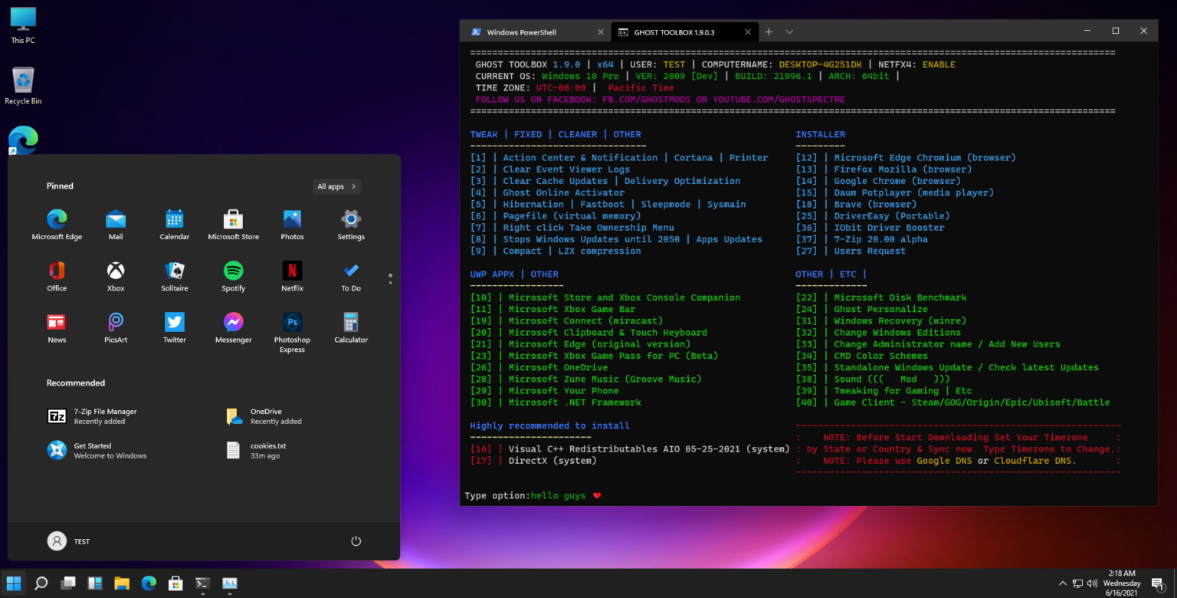Open the Microsoft Edge desktop shortcut

click(23, 140)
